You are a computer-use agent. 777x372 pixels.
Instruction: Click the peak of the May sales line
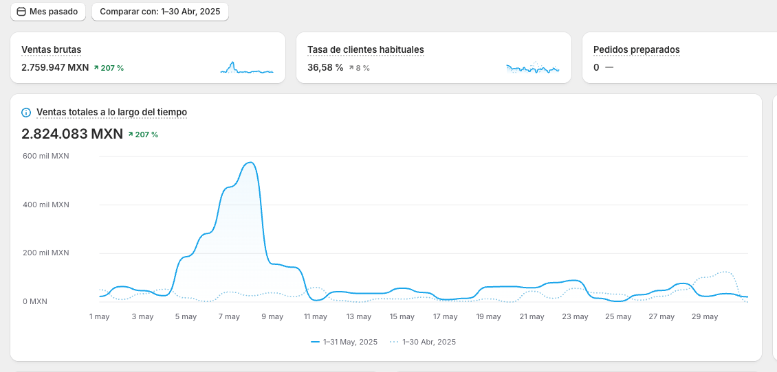252,163
